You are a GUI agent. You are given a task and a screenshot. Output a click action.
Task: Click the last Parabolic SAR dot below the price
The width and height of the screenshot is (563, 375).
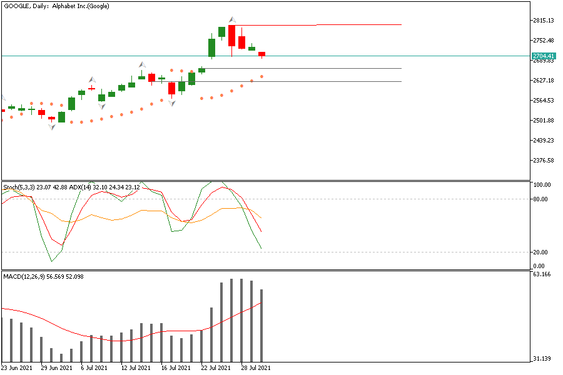click(x=261, y=76)
